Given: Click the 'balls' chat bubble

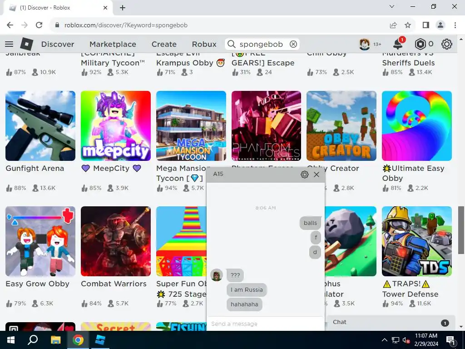Looking at the screenshot, I should click(310, 223).
